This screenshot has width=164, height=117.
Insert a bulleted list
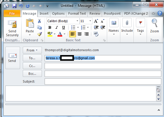coord(73,28)
